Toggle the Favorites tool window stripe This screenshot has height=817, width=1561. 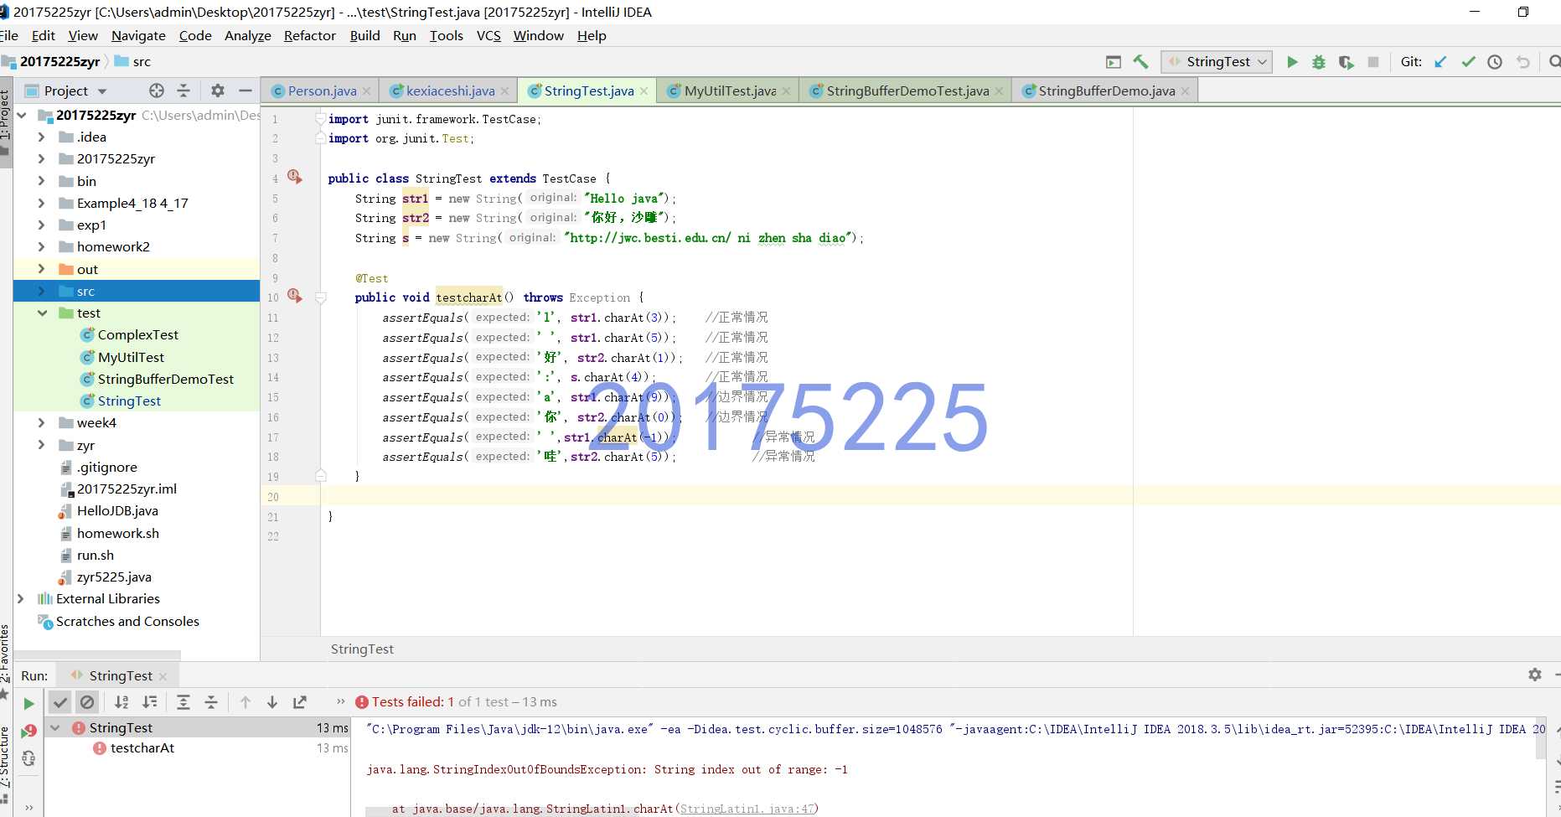(5, 660)
